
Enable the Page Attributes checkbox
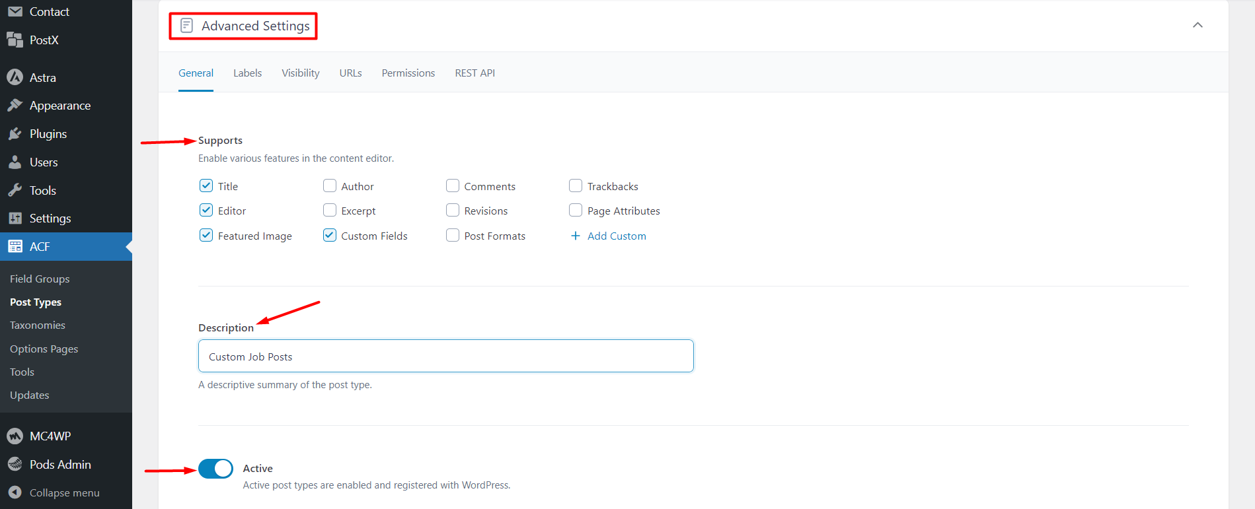point(576,210)
